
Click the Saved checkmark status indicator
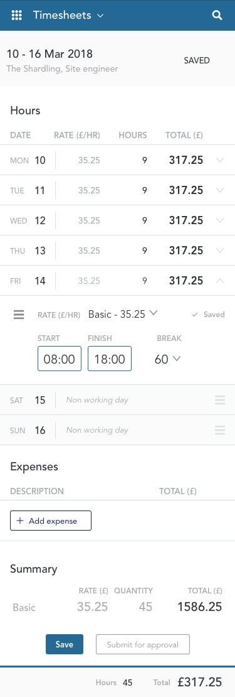click(209, 314)
